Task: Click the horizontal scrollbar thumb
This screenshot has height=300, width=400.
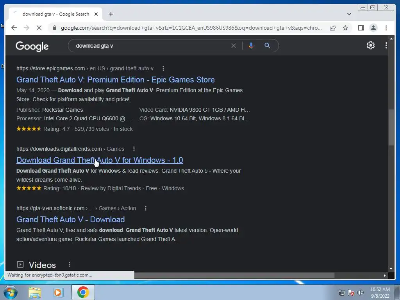Action: tap(234, 275)
